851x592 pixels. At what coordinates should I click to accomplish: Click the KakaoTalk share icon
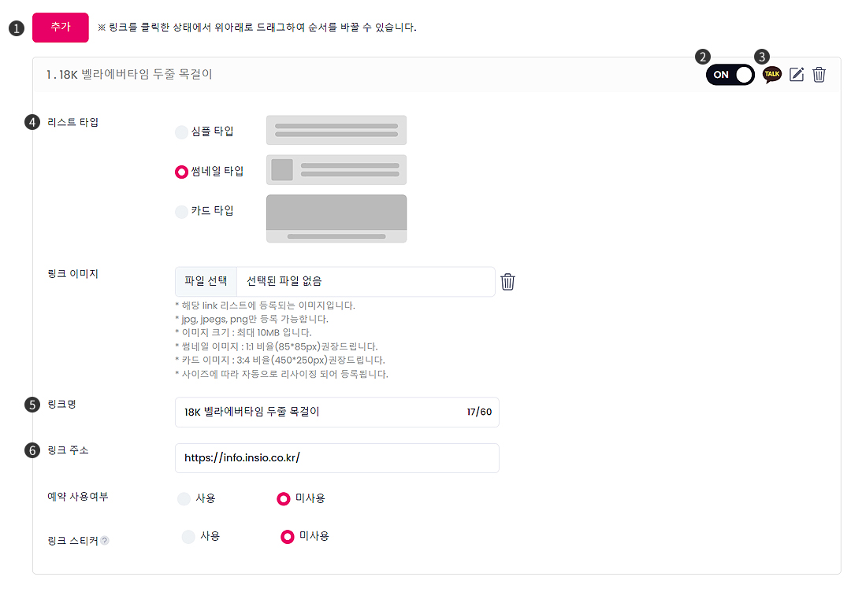(772, 75)
